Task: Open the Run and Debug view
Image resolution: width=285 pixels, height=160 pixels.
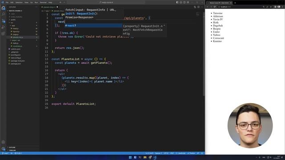Action: click(x=3, y=27)
